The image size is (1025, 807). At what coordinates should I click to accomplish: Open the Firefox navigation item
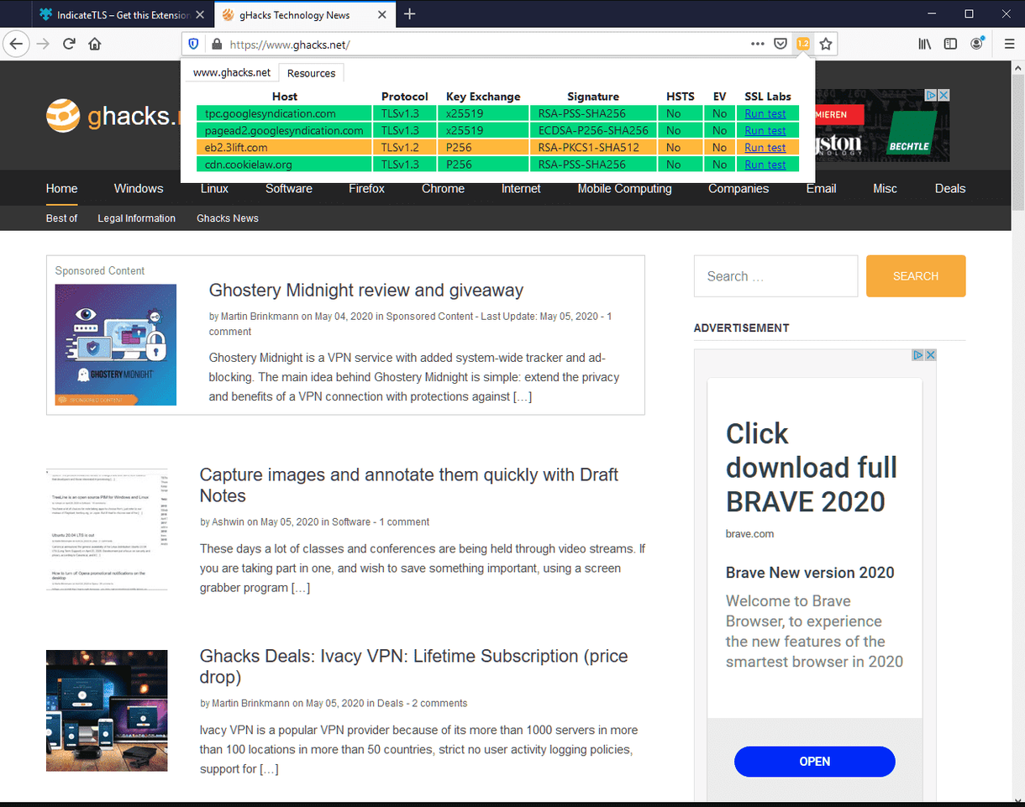[x=367, y=188]
